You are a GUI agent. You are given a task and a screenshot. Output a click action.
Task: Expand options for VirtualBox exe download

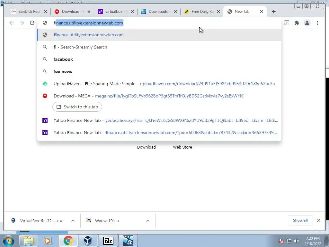73,221
